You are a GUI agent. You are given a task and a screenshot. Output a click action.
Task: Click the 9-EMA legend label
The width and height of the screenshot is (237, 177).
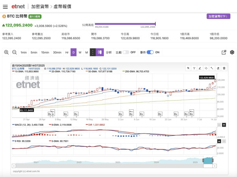[x=60, y=125]
